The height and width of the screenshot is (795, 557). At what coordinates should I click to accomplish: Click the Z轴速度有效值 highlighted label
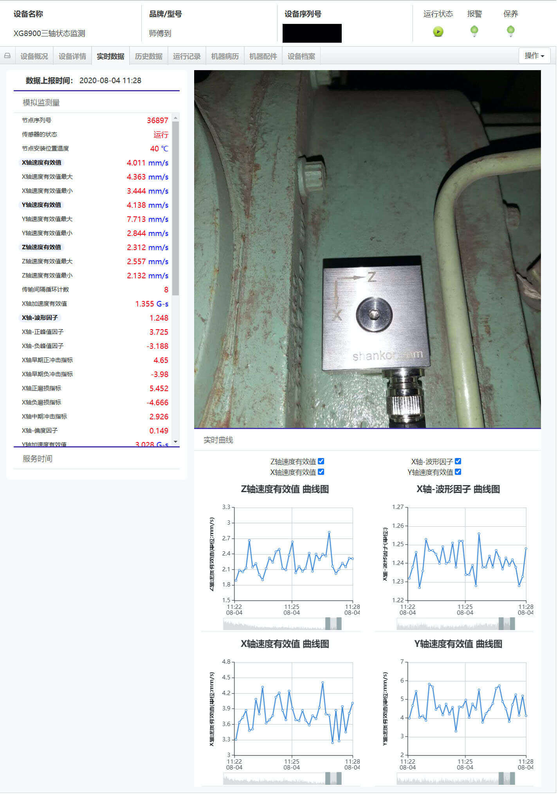tap(41, 247)
